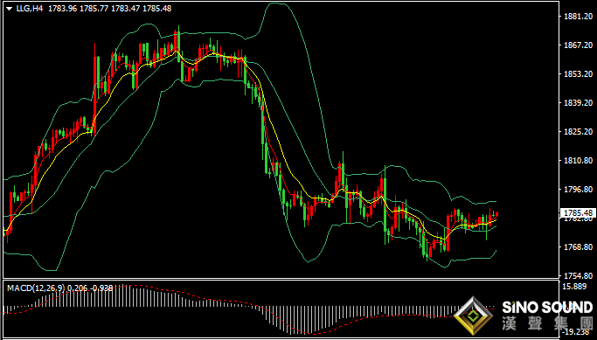
Task: Click the SINO SOUND watermark text
Action: tap(547, 307)
